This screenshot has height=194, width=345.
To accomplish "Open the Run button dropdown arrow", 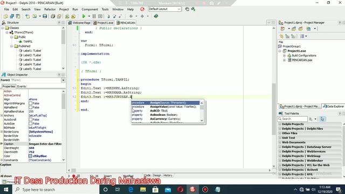I will [x=89, y=16].
